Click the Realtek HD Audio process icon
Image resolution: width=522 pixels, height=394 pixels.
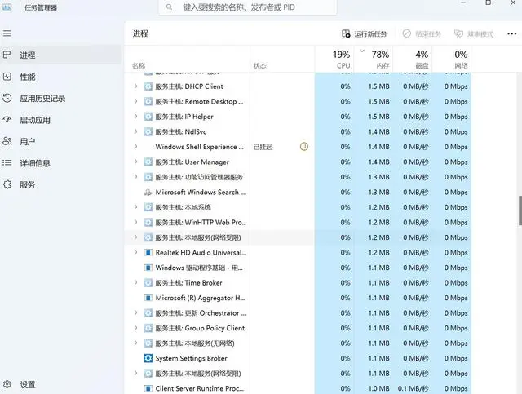[148, 252]
